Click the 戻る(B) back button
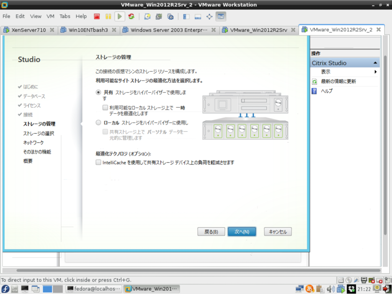The width and height of the screenshot is (392, 294). coord(211,232)
